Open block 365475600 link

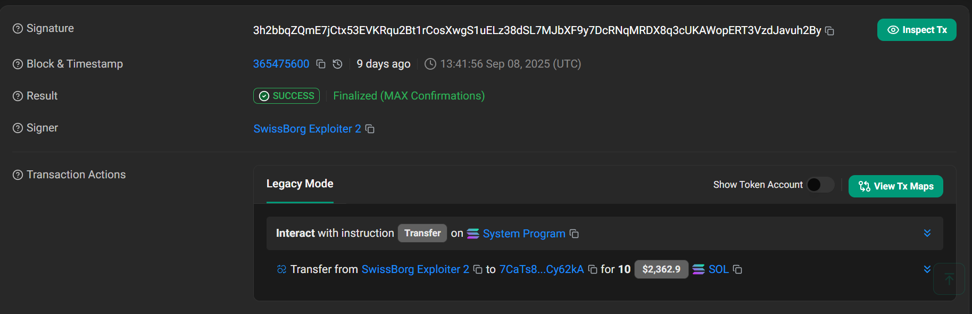[x=281, y=64]
